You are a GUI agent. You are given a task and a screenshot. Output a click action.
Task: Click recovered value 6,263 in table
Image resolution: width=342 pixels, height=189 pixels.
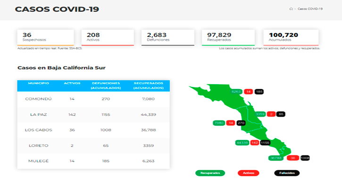[x=148, y=161]
